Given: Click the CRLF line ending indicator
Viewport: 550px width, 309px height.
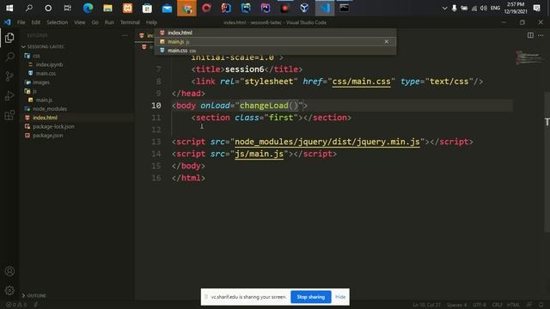Looking at the screenshot, I should (x=497, y=305).
